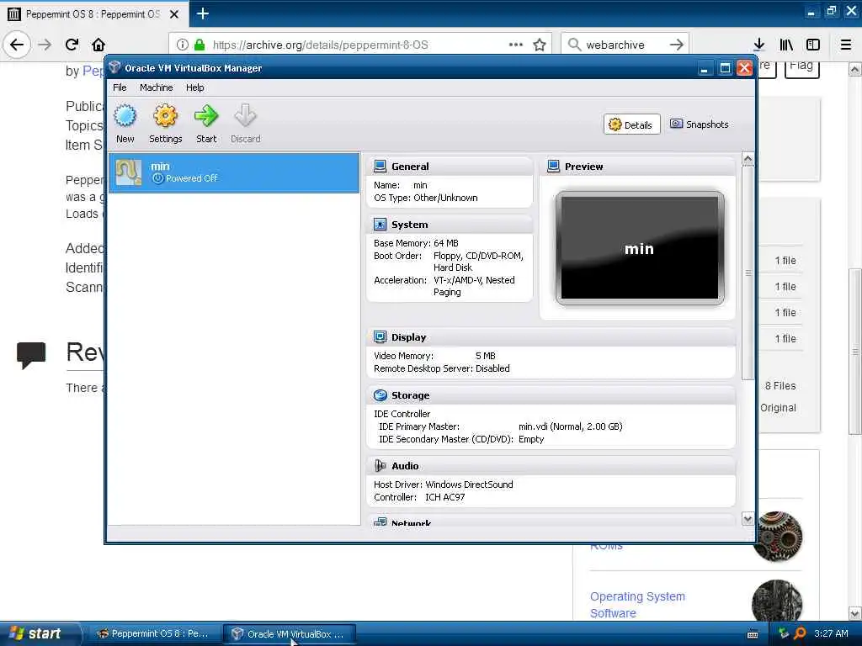
Task: Select the Peppermint OS 8 browser tab
Action: pos(93,14)
